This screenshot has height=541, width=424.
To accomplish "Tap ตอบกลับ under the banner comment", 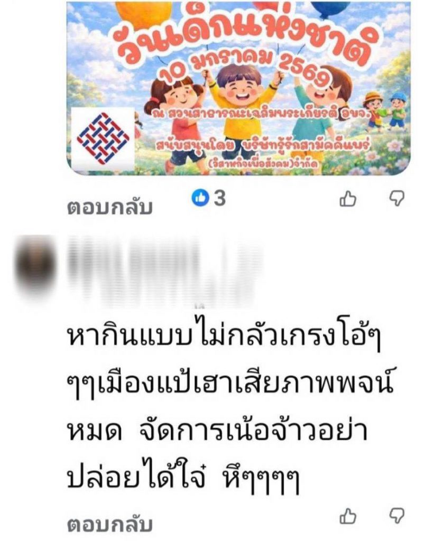I will tap(109, 208).
